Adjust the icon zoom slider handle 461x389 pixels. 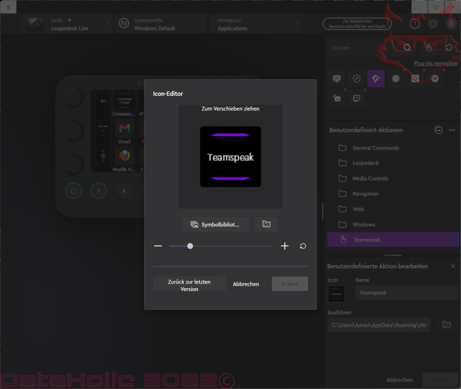pos(190,246)
